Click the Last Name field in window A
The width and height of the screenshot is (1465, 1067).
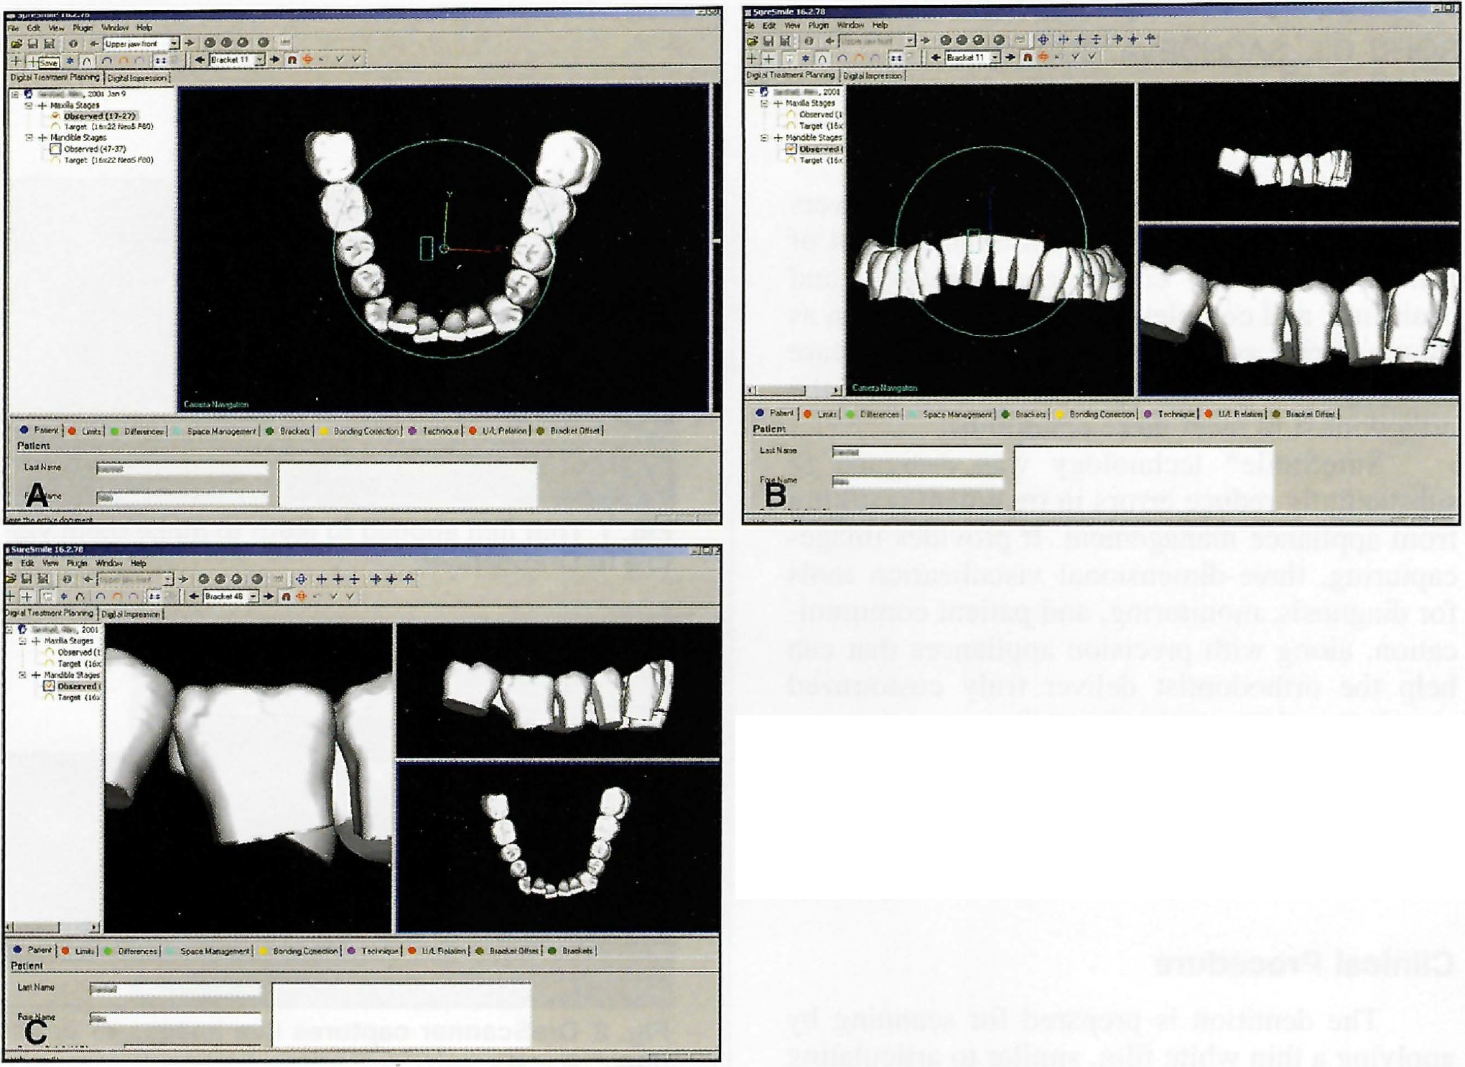point(182,469)
